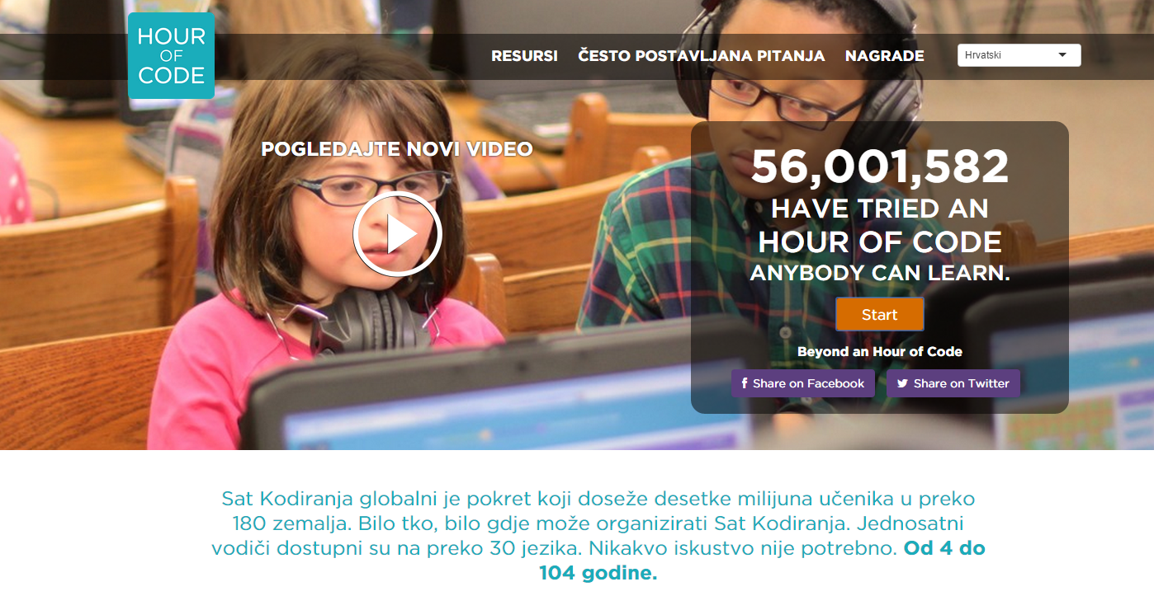This screenshot has width=1154, height=610.
Task: Click the Facebook f icon
Action: (745, 383)
